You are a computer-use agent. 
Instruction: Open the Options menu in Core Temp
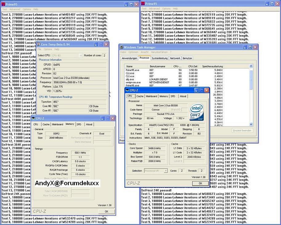(x=48, y=49)
